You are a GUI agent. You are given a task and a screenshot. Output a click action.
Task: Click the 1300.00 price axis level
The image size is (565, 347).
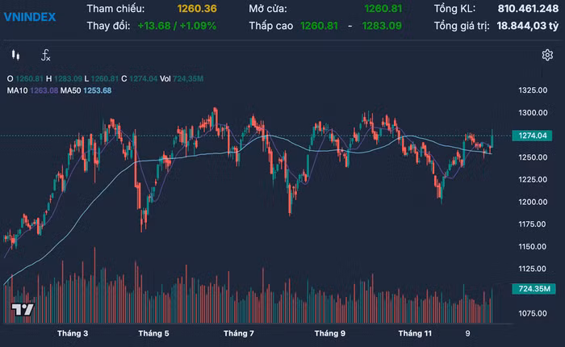tap(535, 112)
